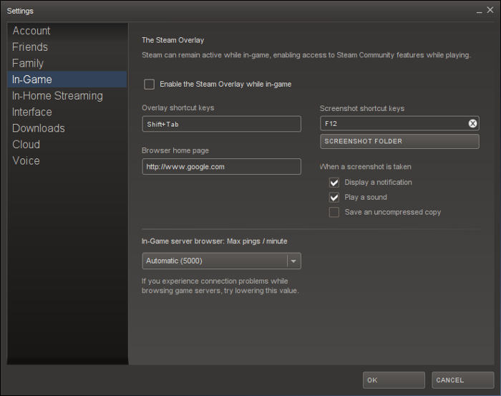Focus the Screenshot shortcut keys F12 field
This screenshot has height=396, width=501.
click(x=399, y=123)
